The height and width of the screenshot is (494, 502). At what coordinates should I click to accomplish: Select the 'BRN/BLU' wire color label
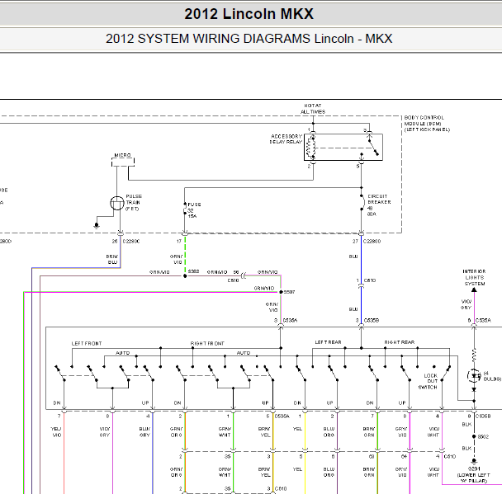(112, 259)
